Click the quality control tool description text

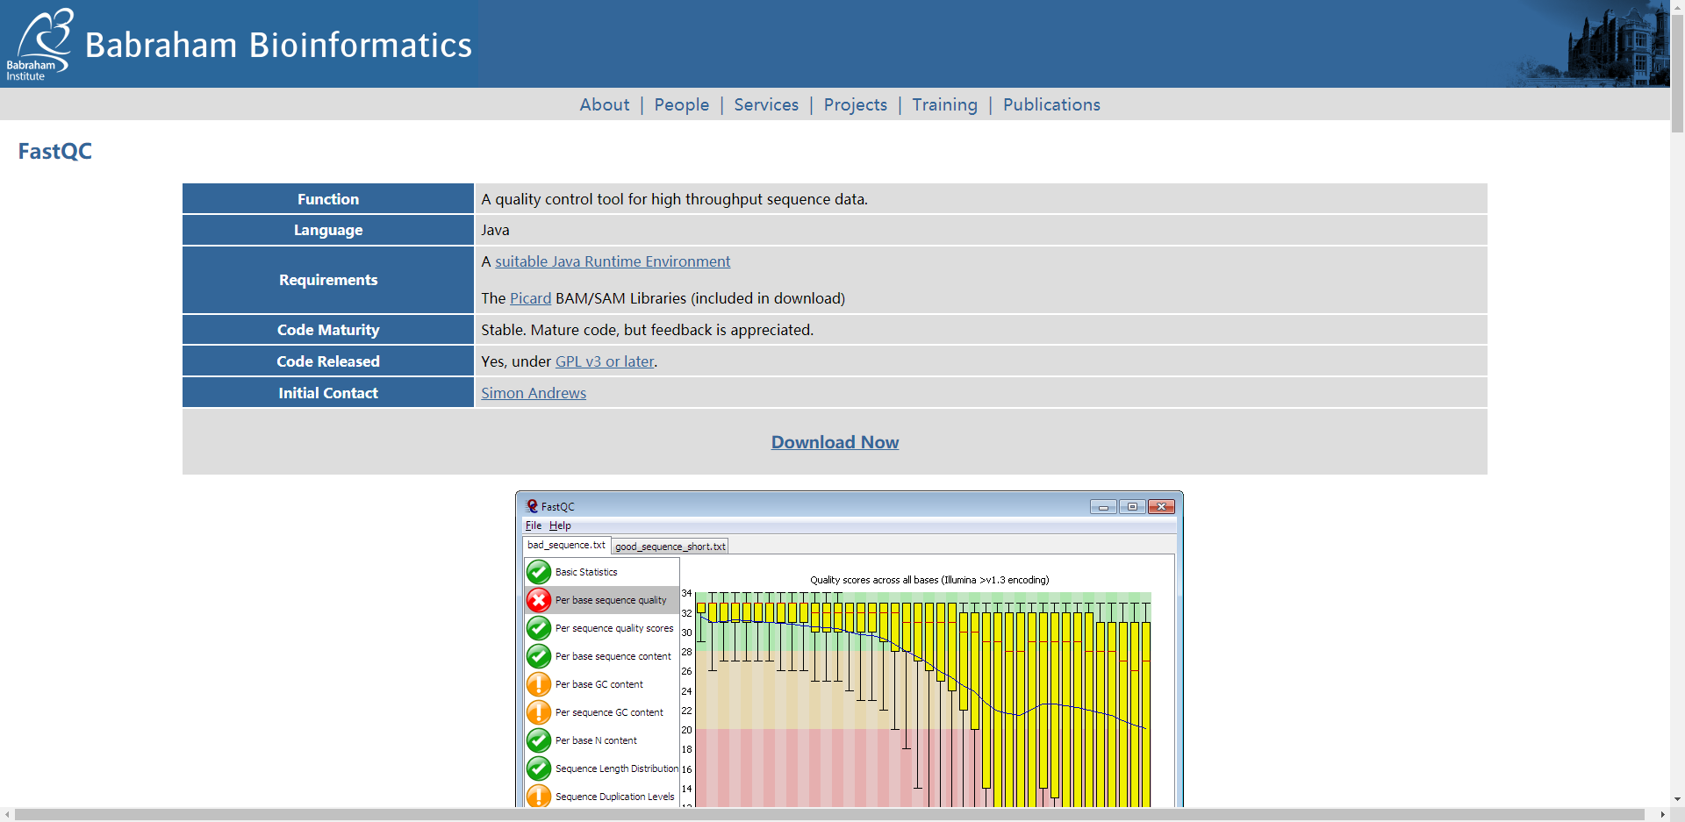point(674,199)
